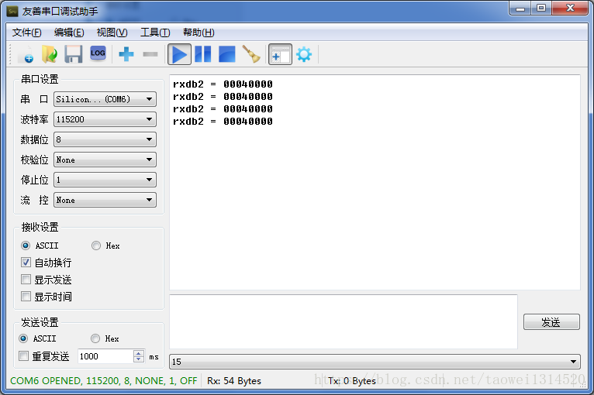The height and width of the screenshot is (395, 594).
Task: Enable the 显示发送 checkbox
Action: click(26, 280)
